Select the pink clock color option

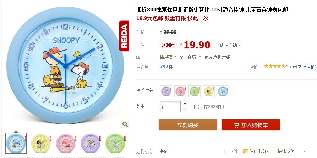pyautogui.click(x=180, y=91)
